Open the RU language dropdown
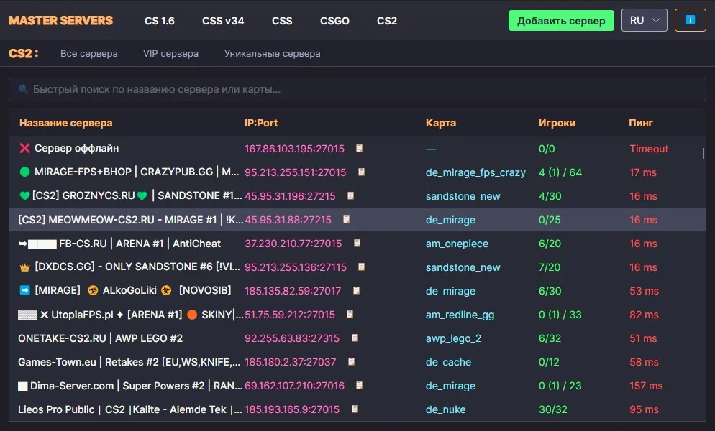The image size is (715, 431). [645, 20]
